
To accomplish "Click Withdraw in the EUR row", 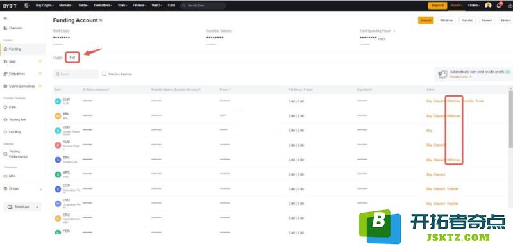I will [x=454, y=101].
